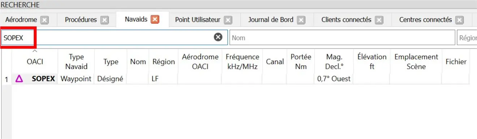Open the Journal de Bord tab

[271, 20]
